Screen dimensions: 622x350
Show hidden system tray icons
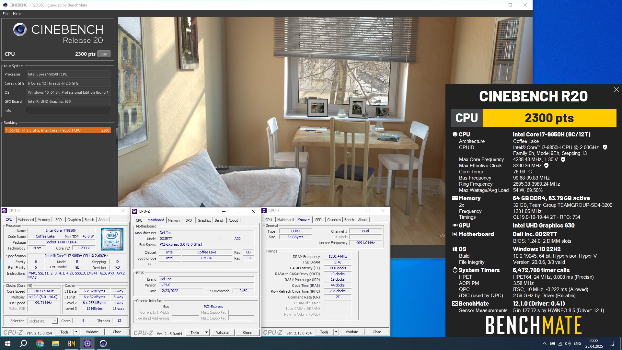tap(544, 344)
